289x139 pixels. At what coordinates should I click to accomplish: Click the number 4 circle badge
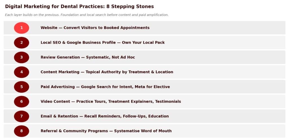21,72
